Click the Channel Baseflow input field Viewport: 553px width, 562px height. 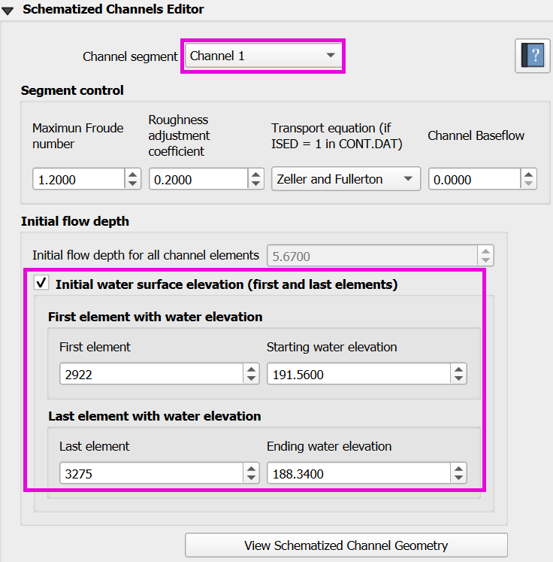[x=473, y=179]
